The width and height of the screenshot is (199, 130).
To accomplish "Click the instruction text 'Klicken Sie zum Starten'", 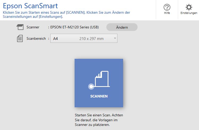I will (x=66, y=15).
